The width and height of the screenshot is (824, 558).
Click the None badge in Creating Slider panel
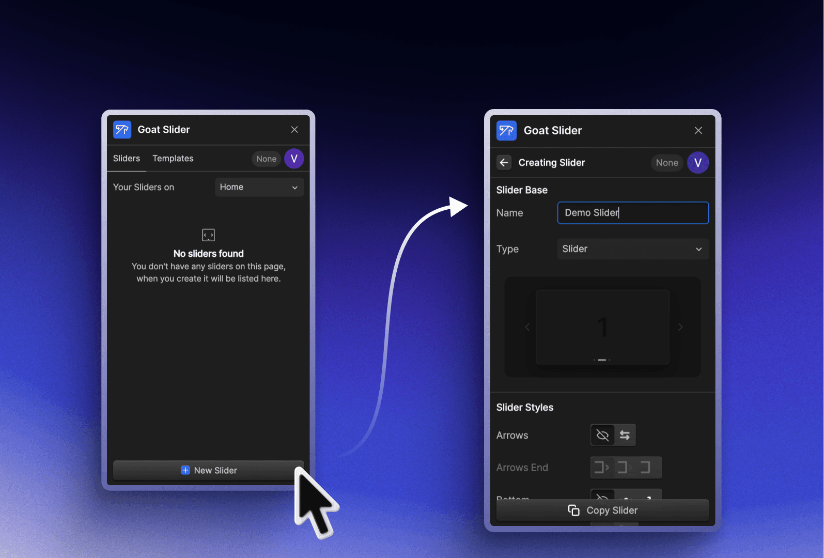[667, 163]
